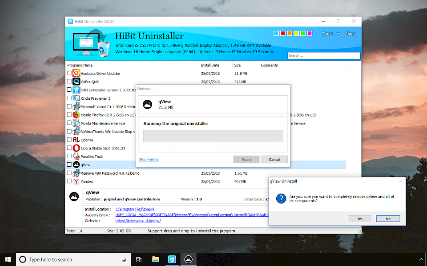Check the Parallels Tools checkbox
Screen dimensions: 427x266
[x=69, y=156]
